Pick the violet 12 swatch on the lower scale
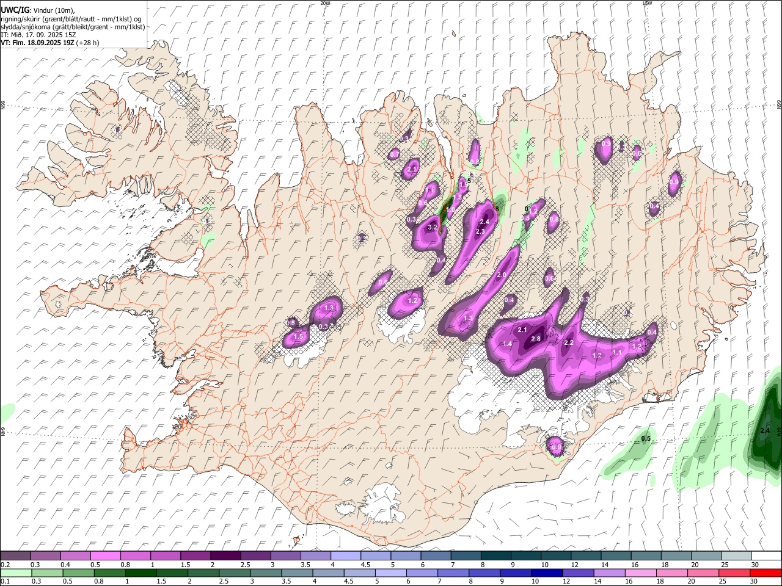Image resolution: width=782 pixels, height=586 pixels. [x=578, y=573]
